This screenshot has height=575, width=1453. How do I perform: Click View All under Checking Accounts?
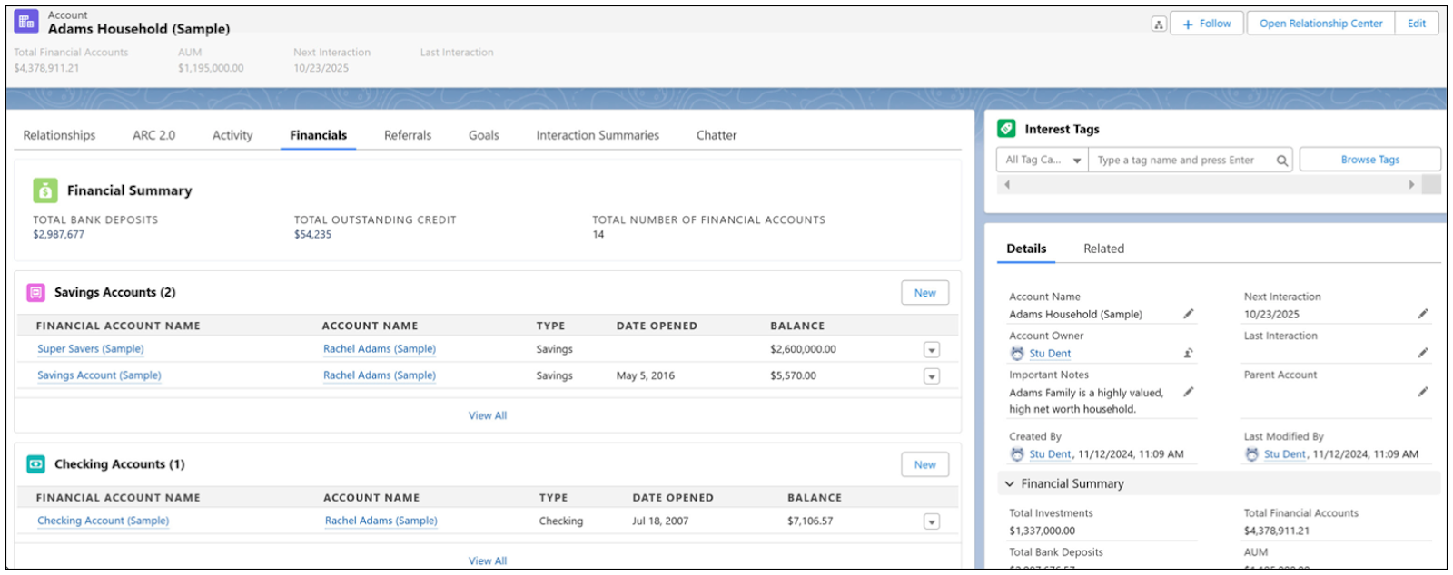pyautogui.click(x=488, y=560)
